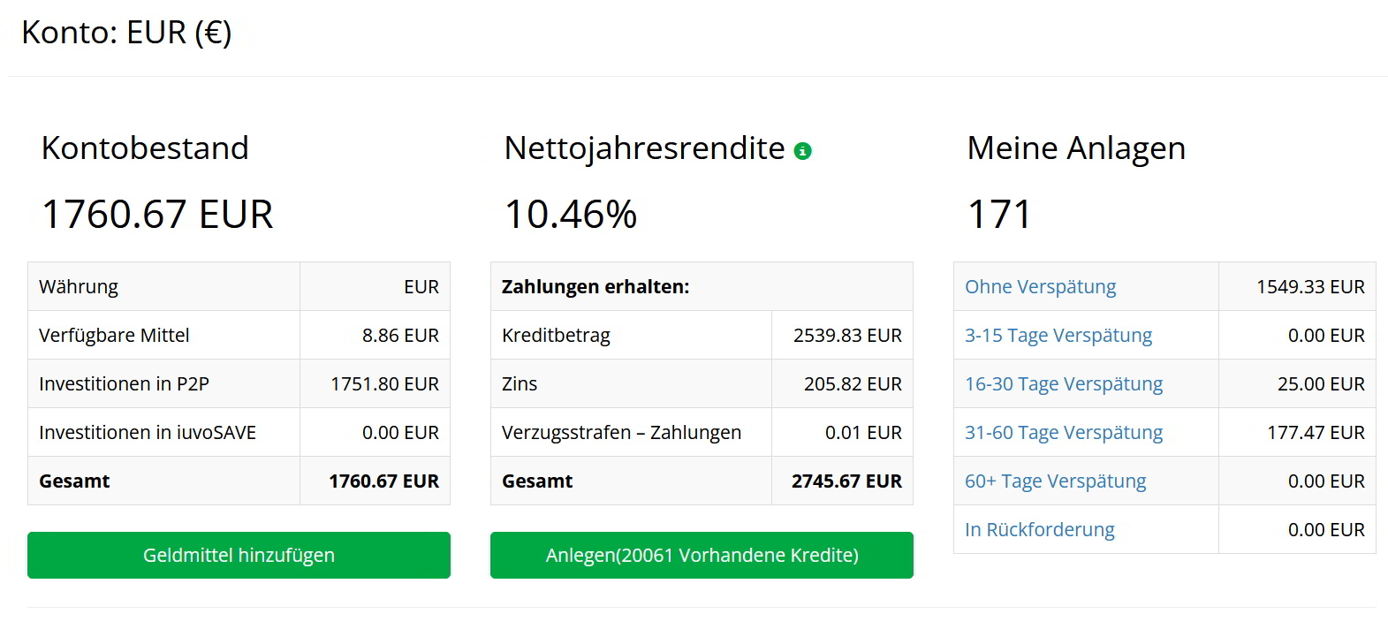Click the Verfügbare Mittel row label
1388x629 pixels.
(x=114, y=335)
